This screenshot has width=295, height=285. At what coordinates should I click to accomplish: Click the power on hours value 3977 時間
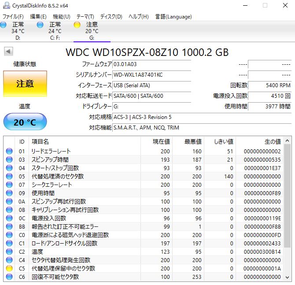270,107
